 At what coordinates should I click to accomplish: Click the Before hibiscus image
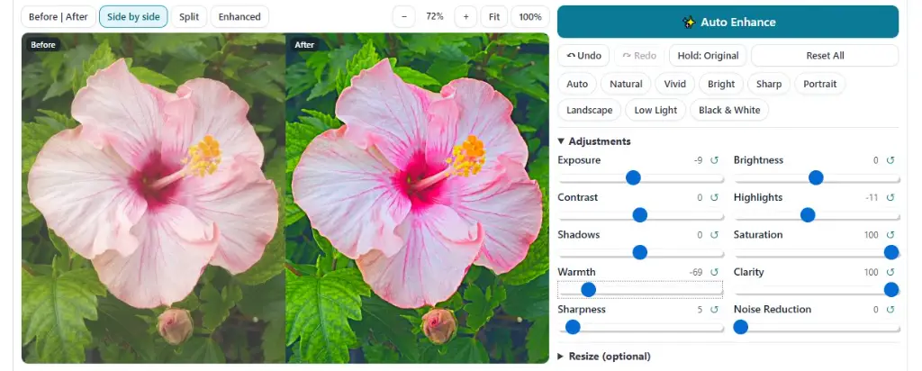pos(153,198)
